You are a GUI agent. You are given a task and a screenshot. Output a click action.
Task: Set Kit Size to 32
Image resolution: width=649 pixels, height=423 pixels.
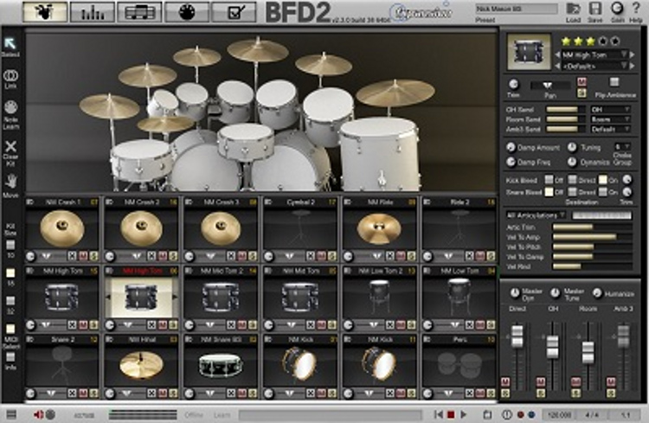[x=10, y=301]
